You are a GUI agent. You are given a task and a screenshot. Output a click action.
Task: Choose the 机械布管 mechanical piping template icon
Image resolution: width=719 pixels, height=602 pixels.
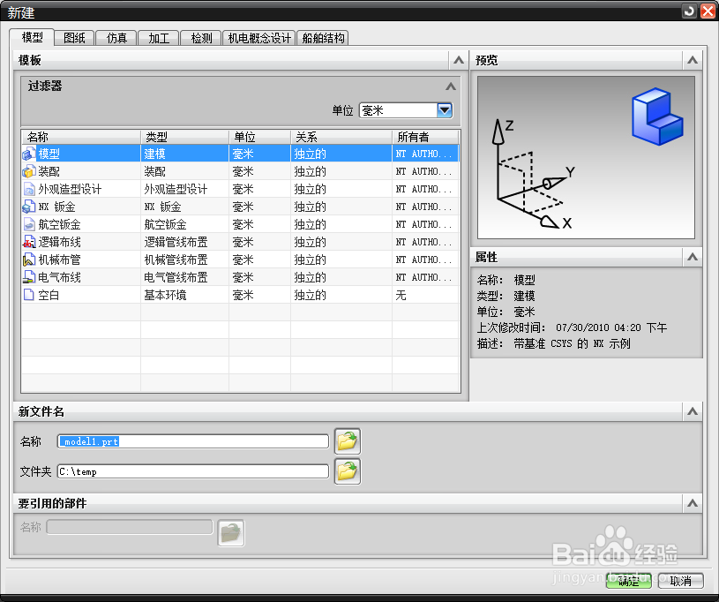coord(26,260)
